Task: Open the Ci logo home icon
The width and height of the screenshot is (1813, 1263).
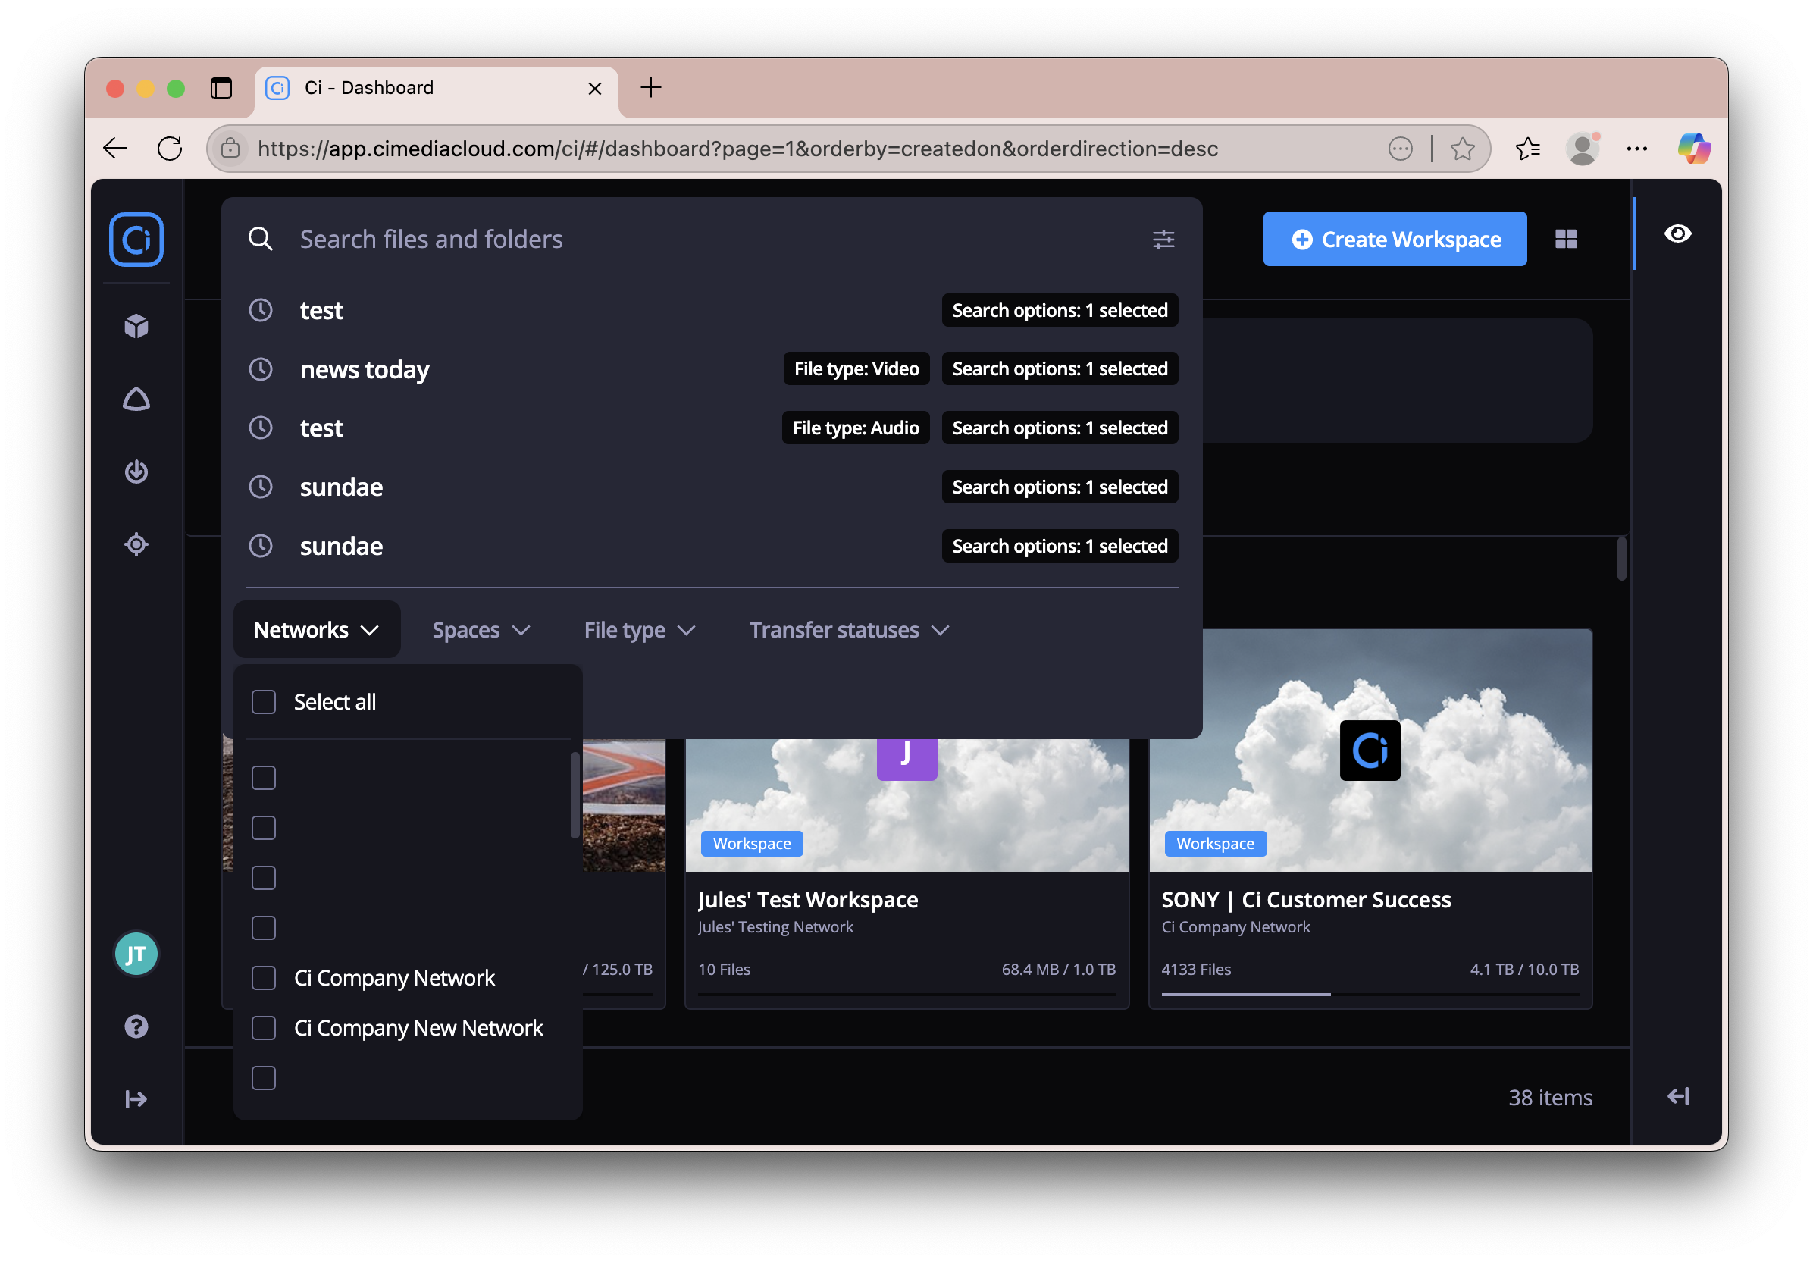Action: [136, 240]
